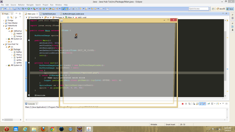Image resolution: width=235 pixels, height=132 pixels.
Task: Select tuna.java in Package Explorer
Action: click(x=19, y=36)
